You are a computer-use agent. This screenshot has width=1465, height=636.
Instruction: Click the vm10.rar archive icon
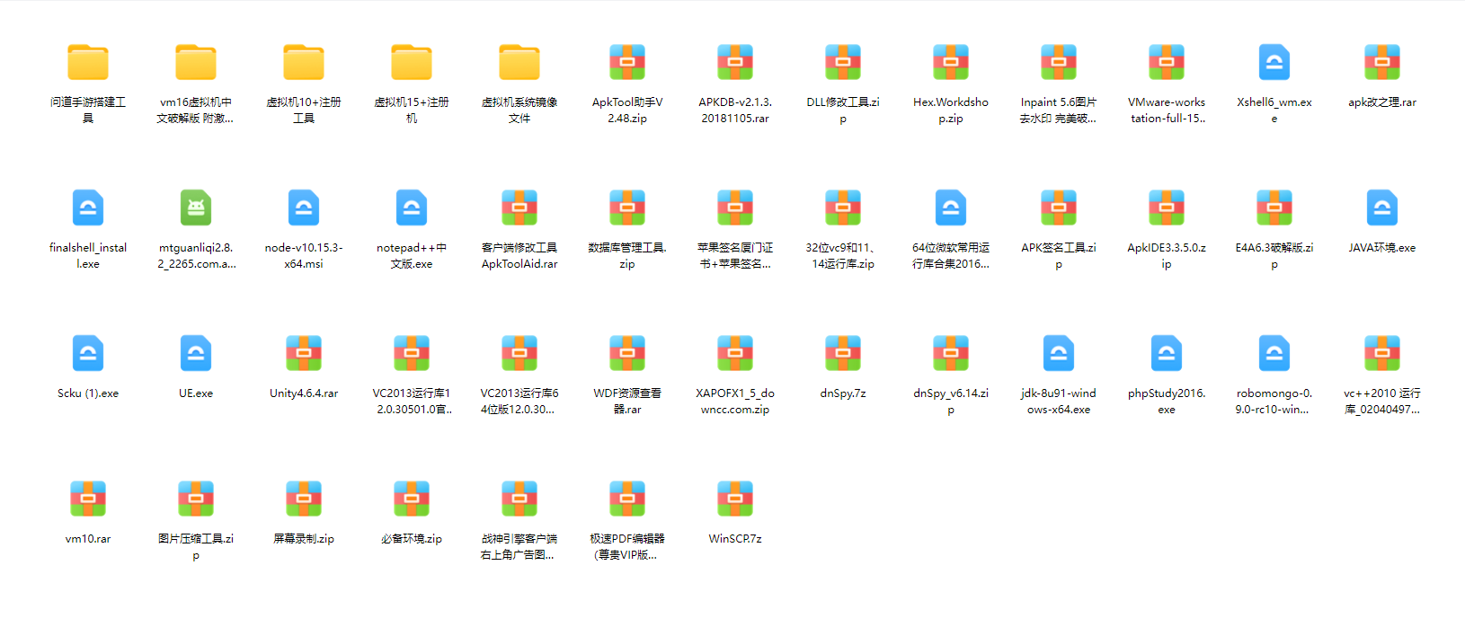click(x=88, y=499)
